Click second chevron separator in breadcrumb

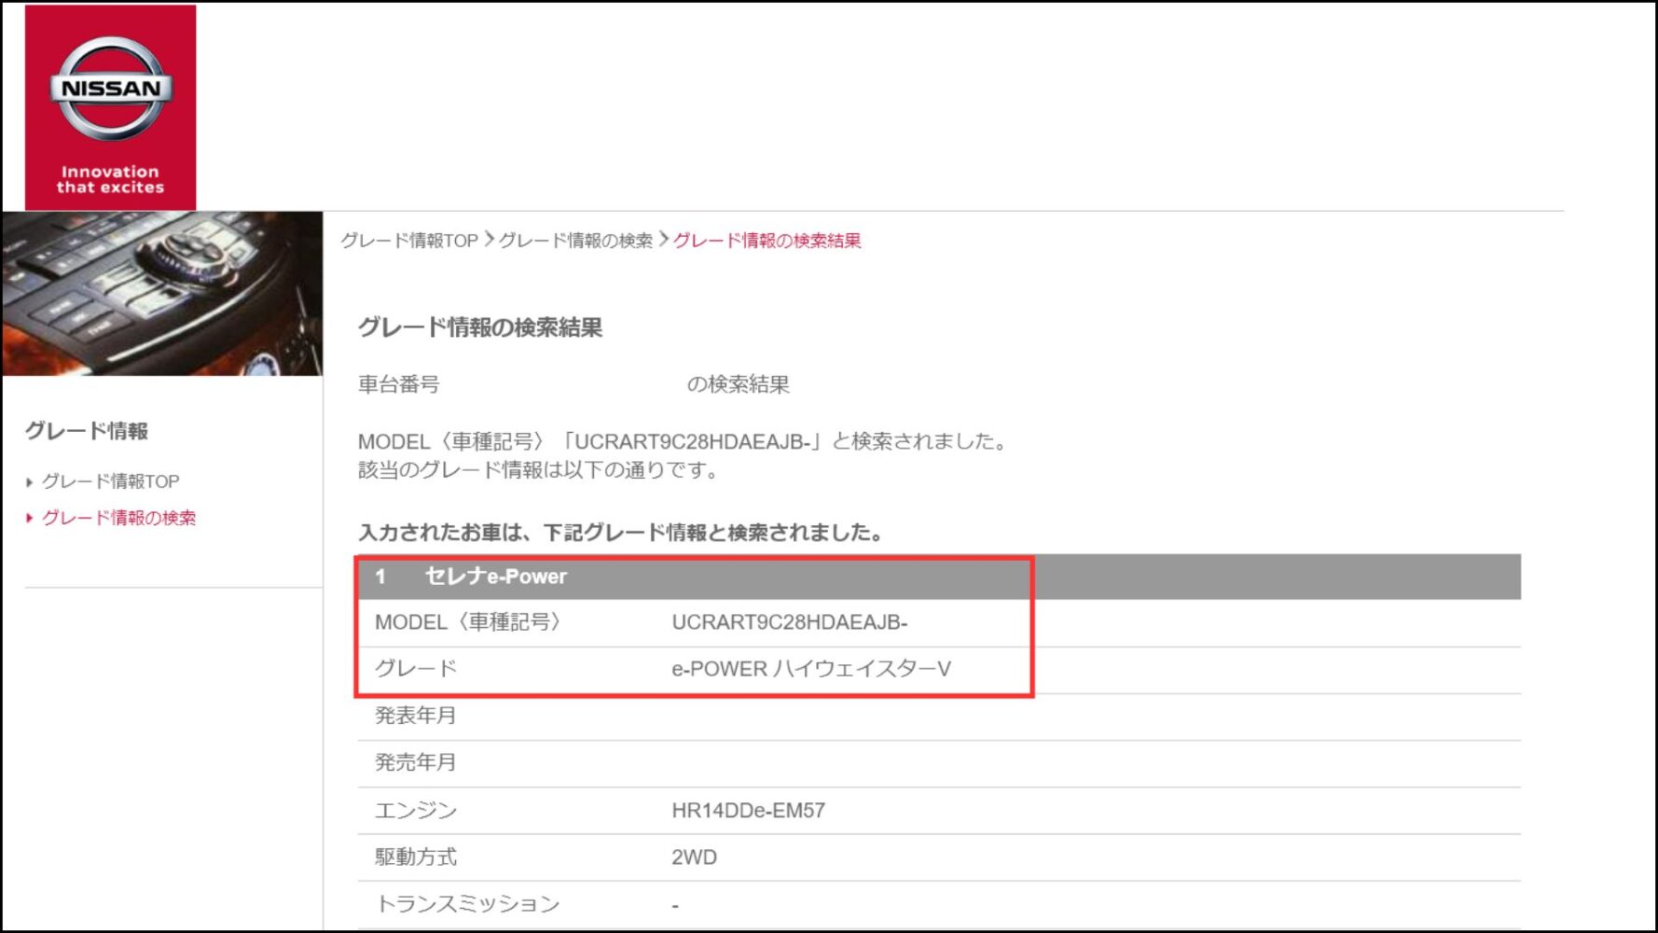point(664,240)
